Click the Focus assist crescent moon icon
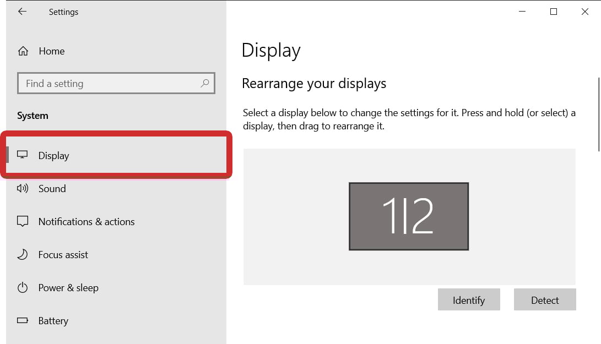Screen dimensions: 601x344 [x=23, y=254]
